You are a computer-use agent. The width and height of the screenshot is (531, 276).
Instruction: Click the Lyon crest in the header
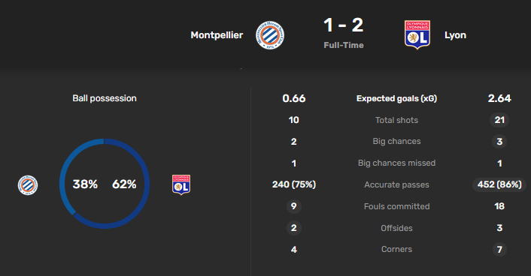417,34
